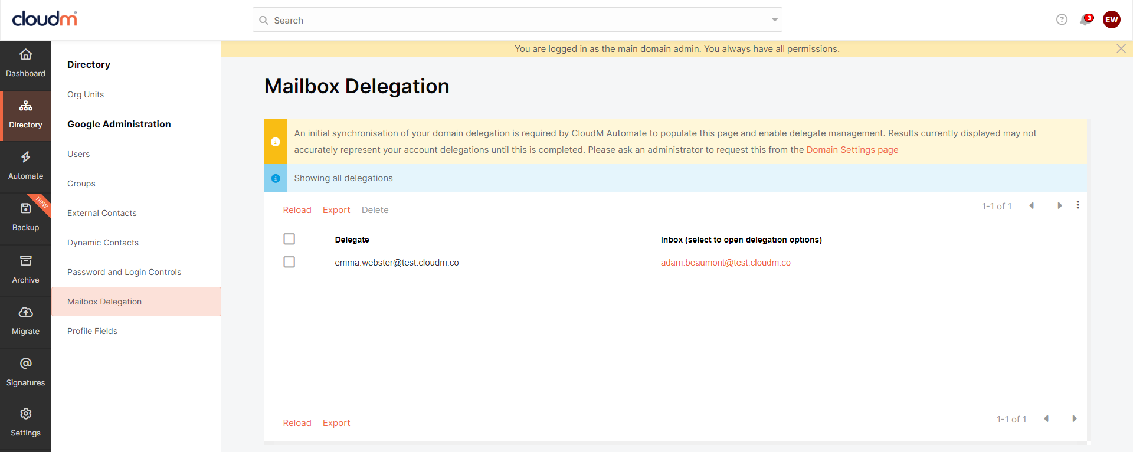Click the Delete action
Viewport: 1133px width, 452px height.
click(x=375, y=210)
